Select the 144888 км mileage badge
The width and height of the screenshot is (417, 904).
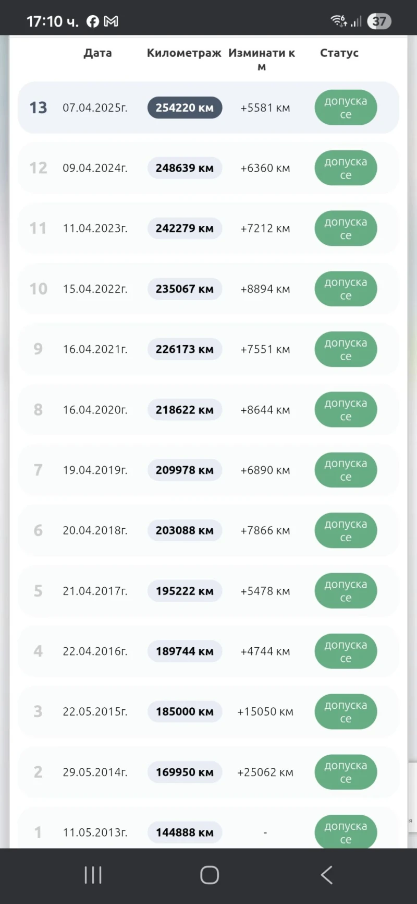pos(185,832)
